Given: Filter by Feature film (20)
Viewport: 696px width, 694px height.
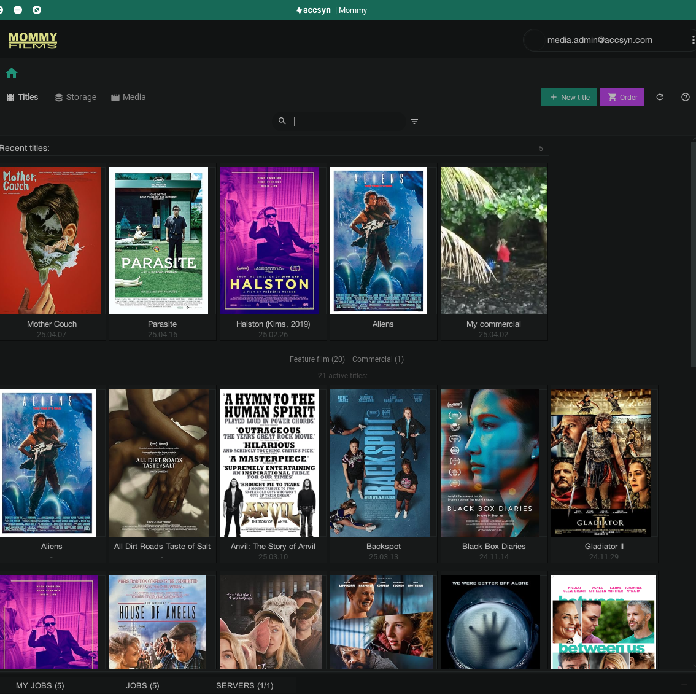Looking at the screenshot, I should tap(317, 359).
